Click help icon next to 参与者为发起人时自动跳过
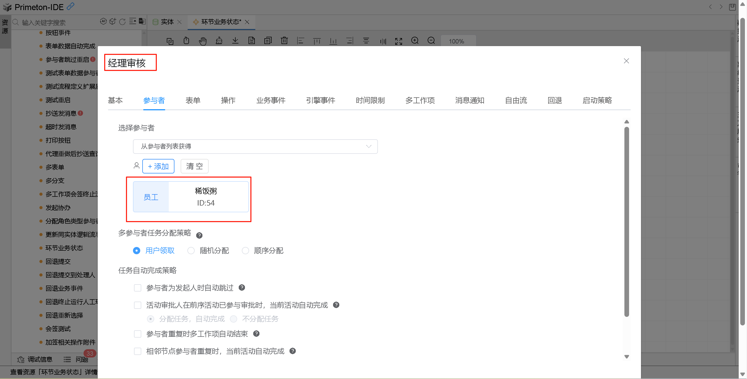This screenshot has height=379, width=747. pos(242,288)
